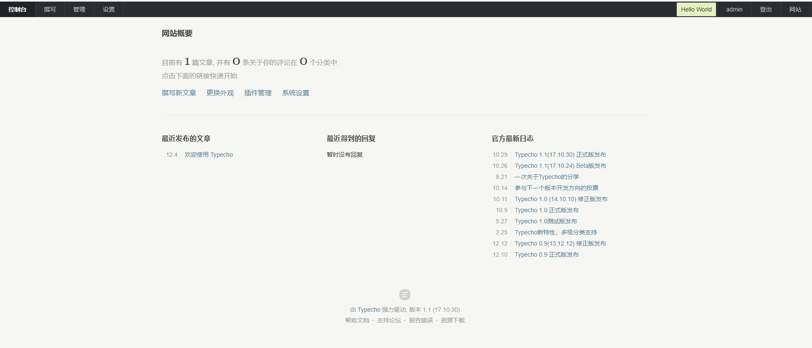Click the 网站概要 heading
This screenshot has width=812, height=348.
pyautogui.click(x=177, y=33)
